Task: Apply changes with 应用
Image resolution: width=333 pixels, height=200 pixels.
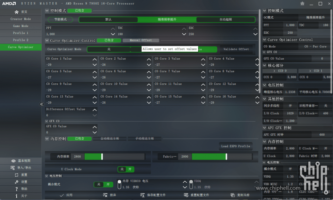Action: [66, 195]
